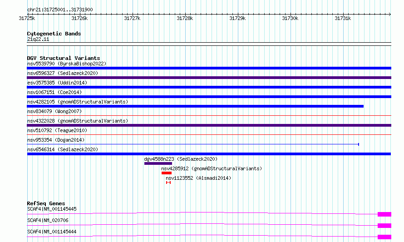Viewport: 404px width, 242px height.
Task: Select the short purple dgv4588n223 bar
Action: (x=158, y=163)
